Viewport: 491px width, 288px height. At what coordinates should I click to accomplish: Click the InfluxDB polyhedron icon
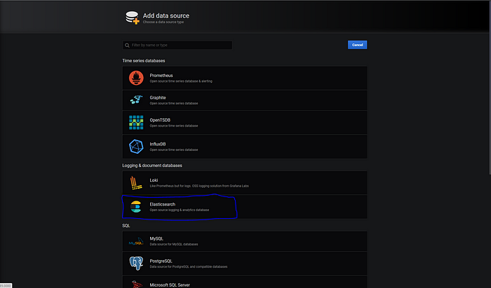[136, 146]
